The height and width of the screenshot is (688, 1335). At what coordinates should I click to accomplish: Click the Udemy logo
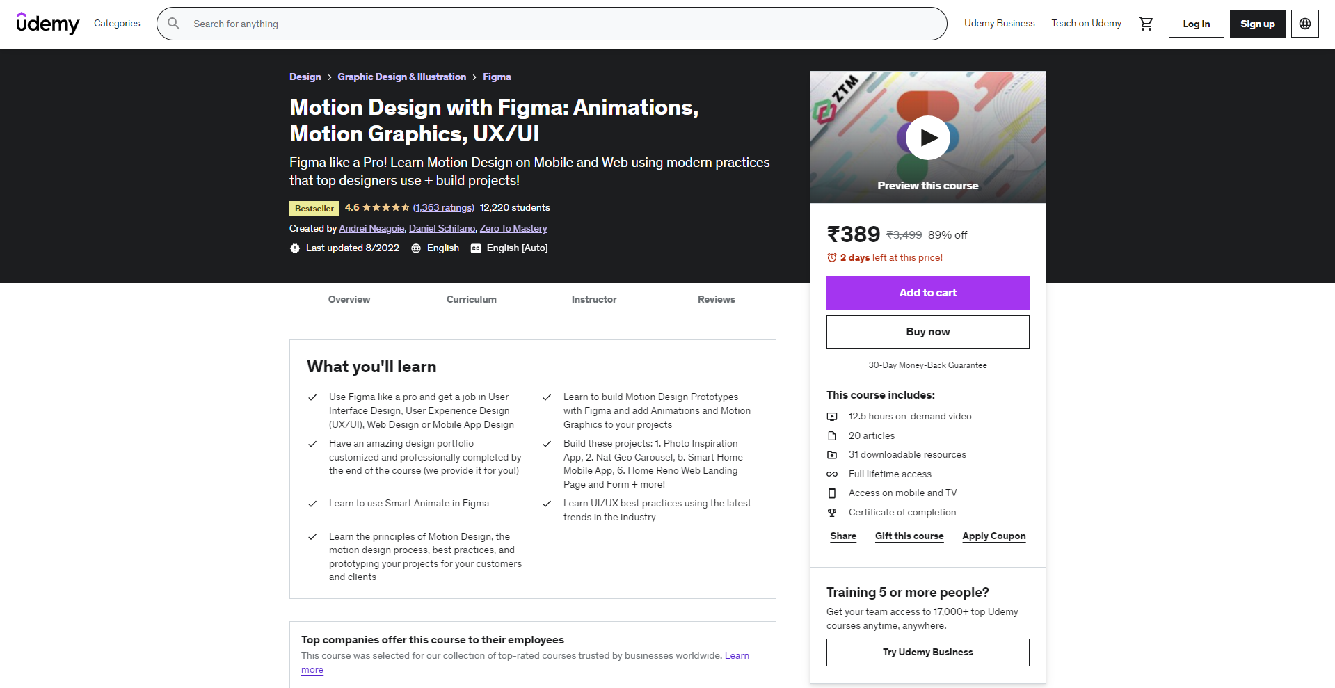[x=48, y=24]
